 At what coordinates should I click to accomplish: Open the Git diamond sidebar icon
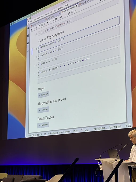(x=28, y=43)
